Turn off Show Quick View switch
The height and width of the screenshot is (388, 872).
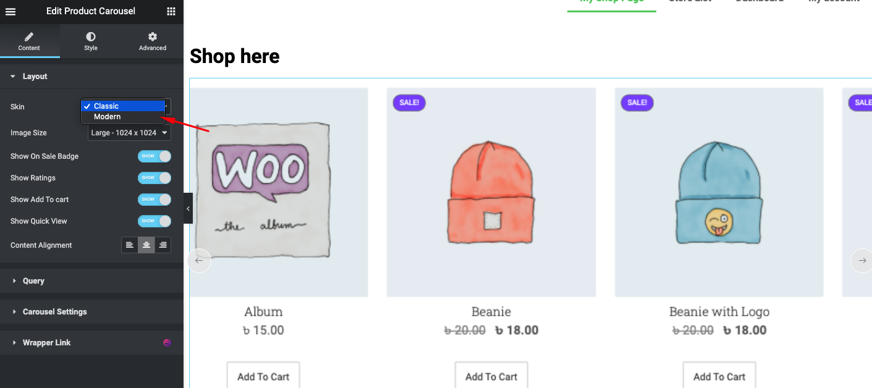154,221
